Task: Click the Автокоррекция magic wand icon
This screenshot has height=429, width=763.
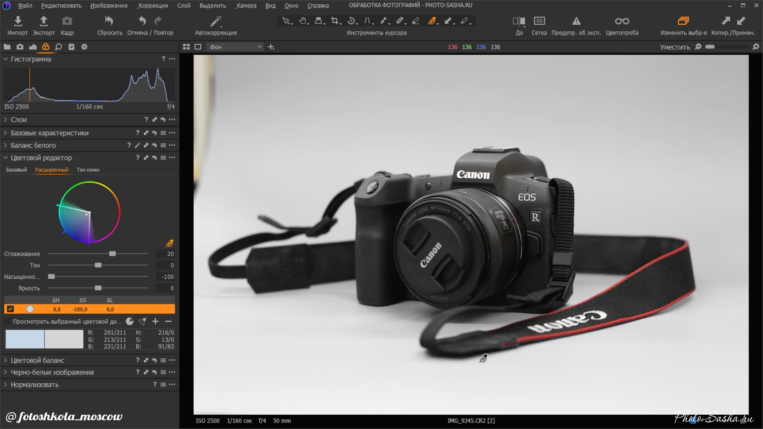Action: click(215, 21)
